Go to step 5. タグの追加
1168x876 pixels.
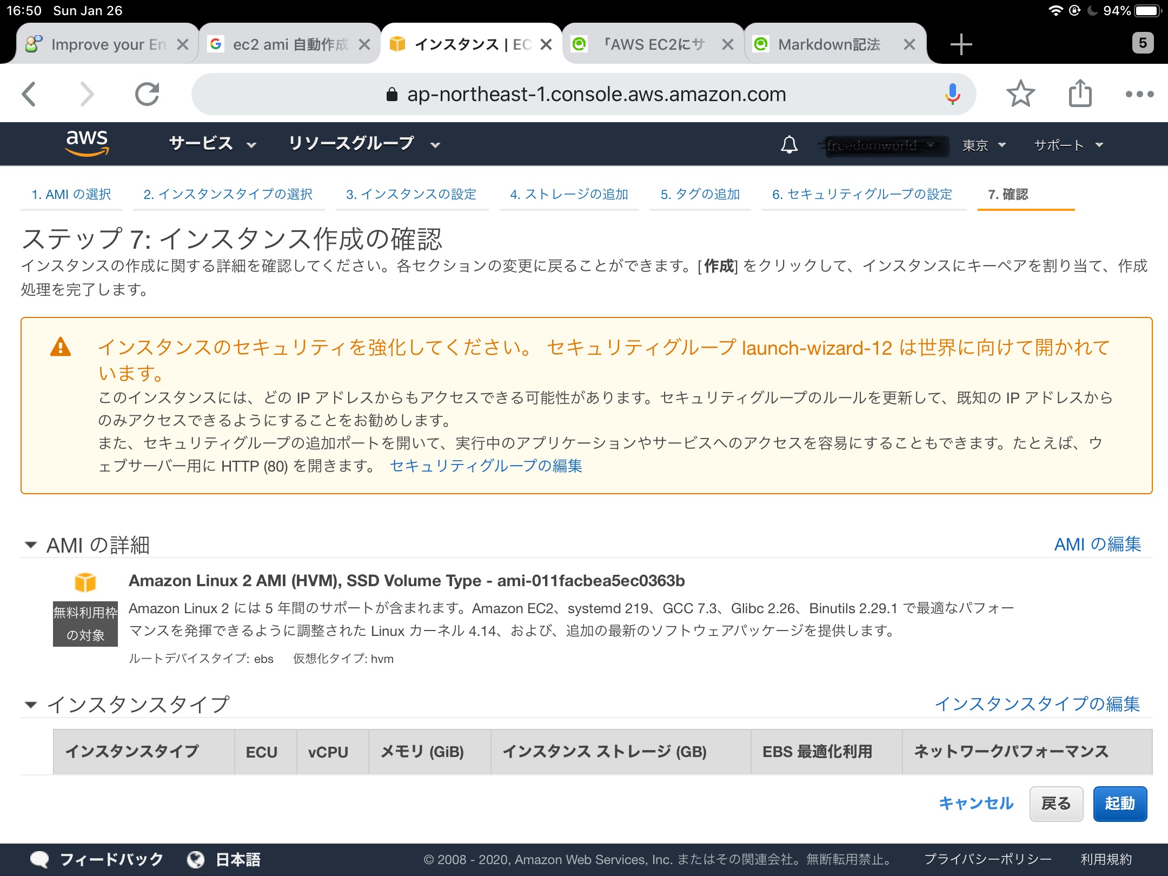(700, 194)
